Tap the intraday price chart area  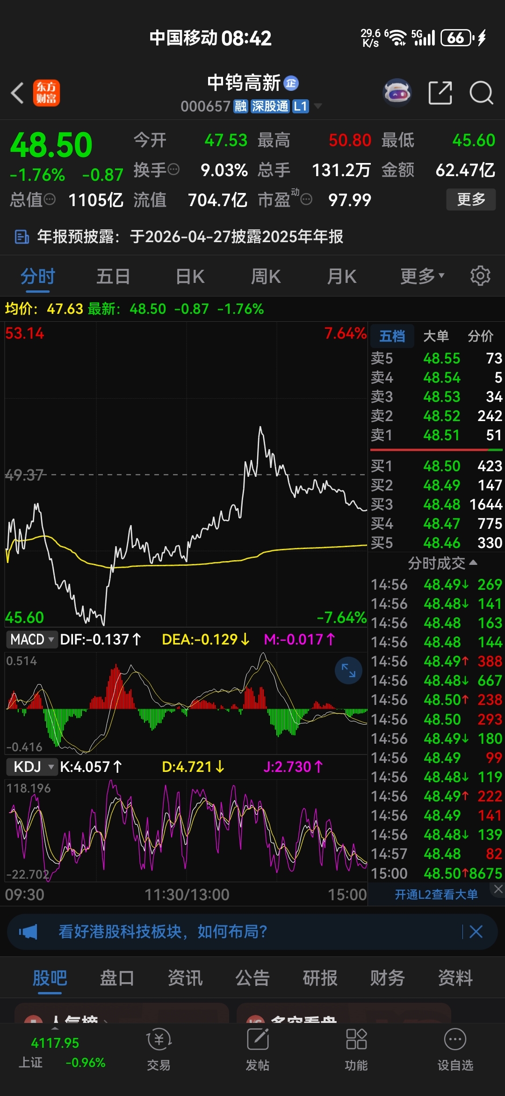coord(186,474)
